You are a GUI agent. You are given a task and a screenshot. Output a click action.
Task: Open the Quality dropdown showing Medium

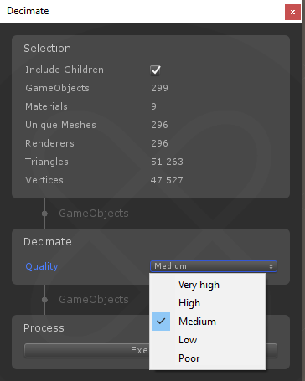point(214,266)
